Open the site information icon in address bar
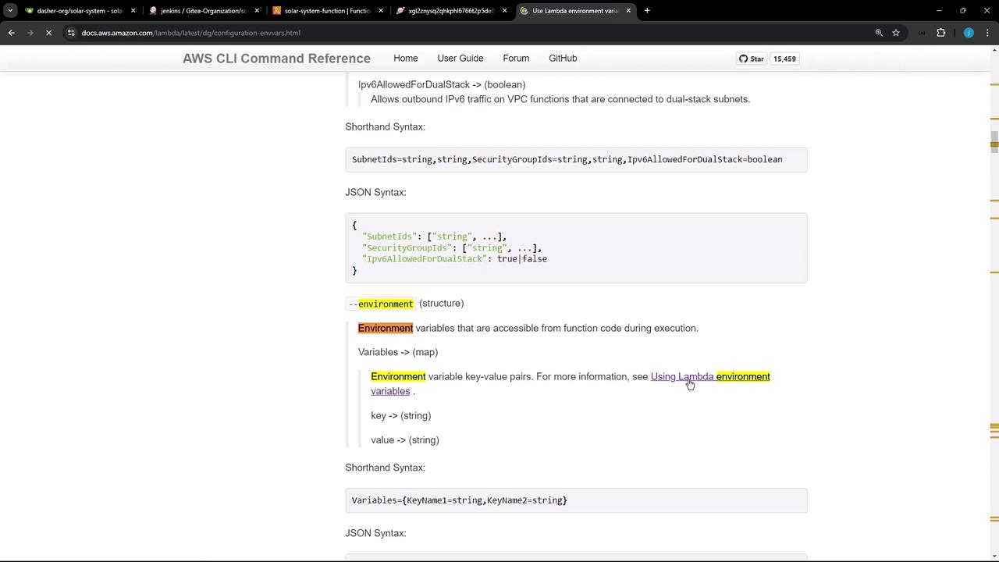 [x=71, y=33]
